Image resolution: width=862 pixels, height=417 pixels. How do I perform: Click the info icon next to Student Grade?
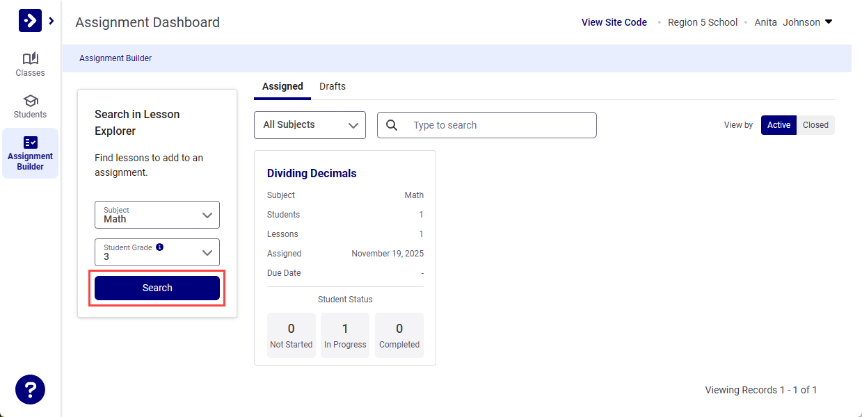159,247
